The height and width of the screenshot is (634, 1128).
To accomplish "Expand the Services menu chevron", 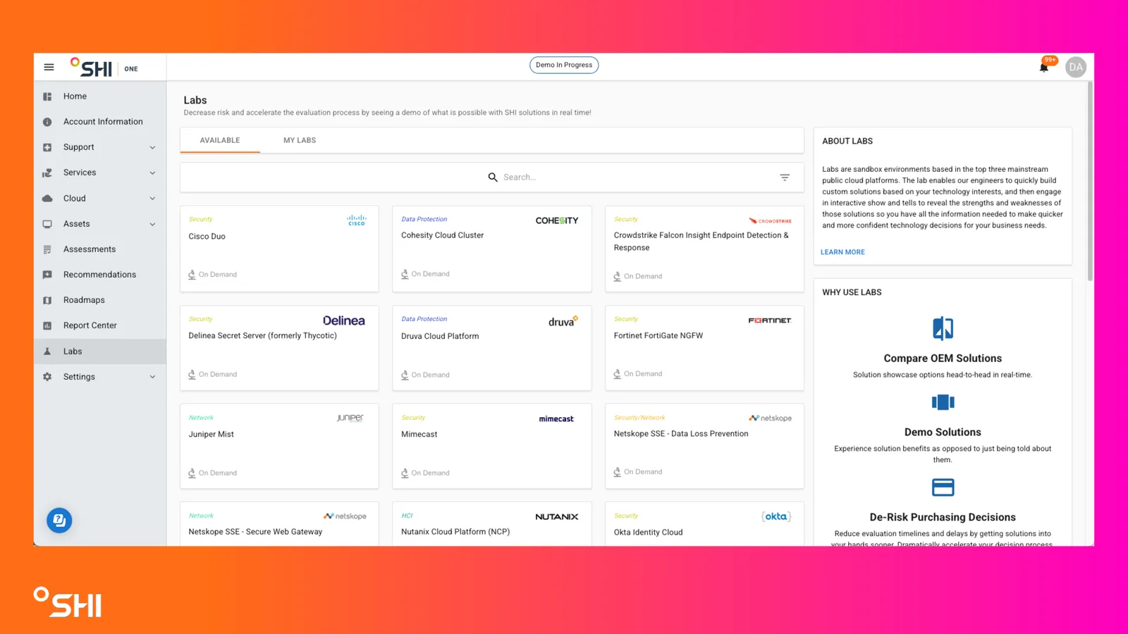I will pyautogui.click(x=152, y=173).
